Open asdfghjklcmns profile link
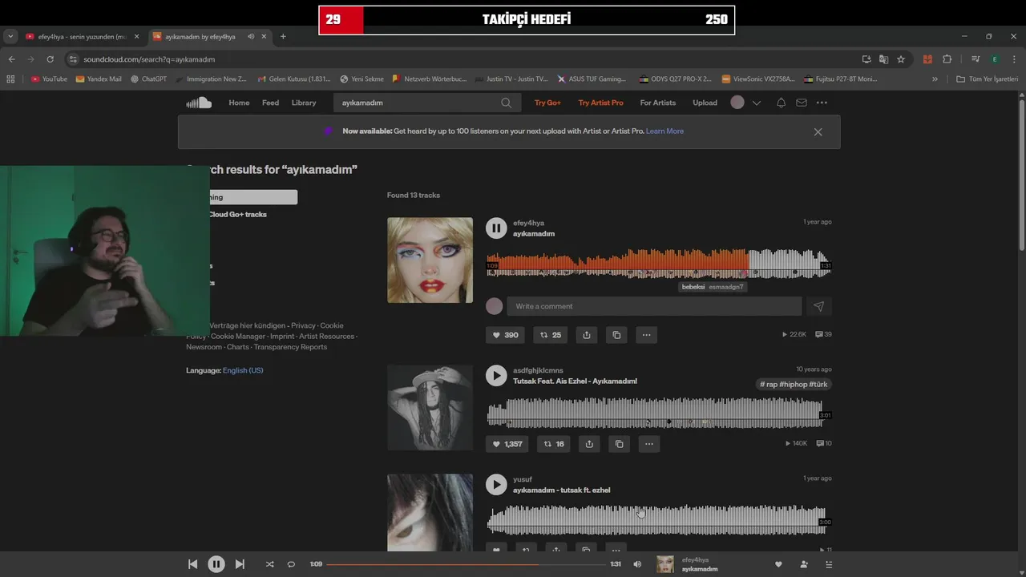 tap(538, 370)
